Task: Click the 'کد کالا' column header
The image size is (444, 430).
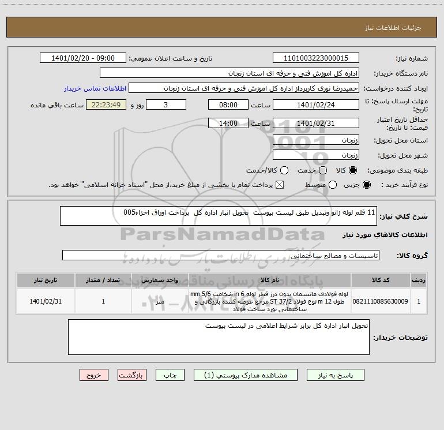Action: (x=381, y=280)
